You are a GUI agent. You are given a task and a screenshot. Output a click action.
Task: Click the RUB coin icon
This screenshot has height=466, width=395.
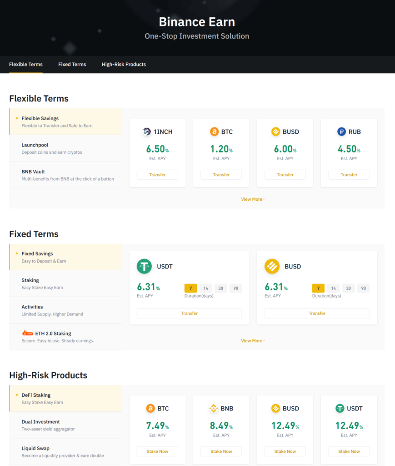[x=341, y=132]
